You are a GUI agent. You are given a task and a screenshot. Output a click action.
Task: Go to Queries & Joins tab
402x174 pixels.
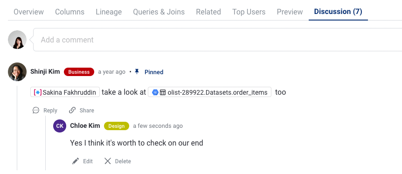tap(159, 12)
